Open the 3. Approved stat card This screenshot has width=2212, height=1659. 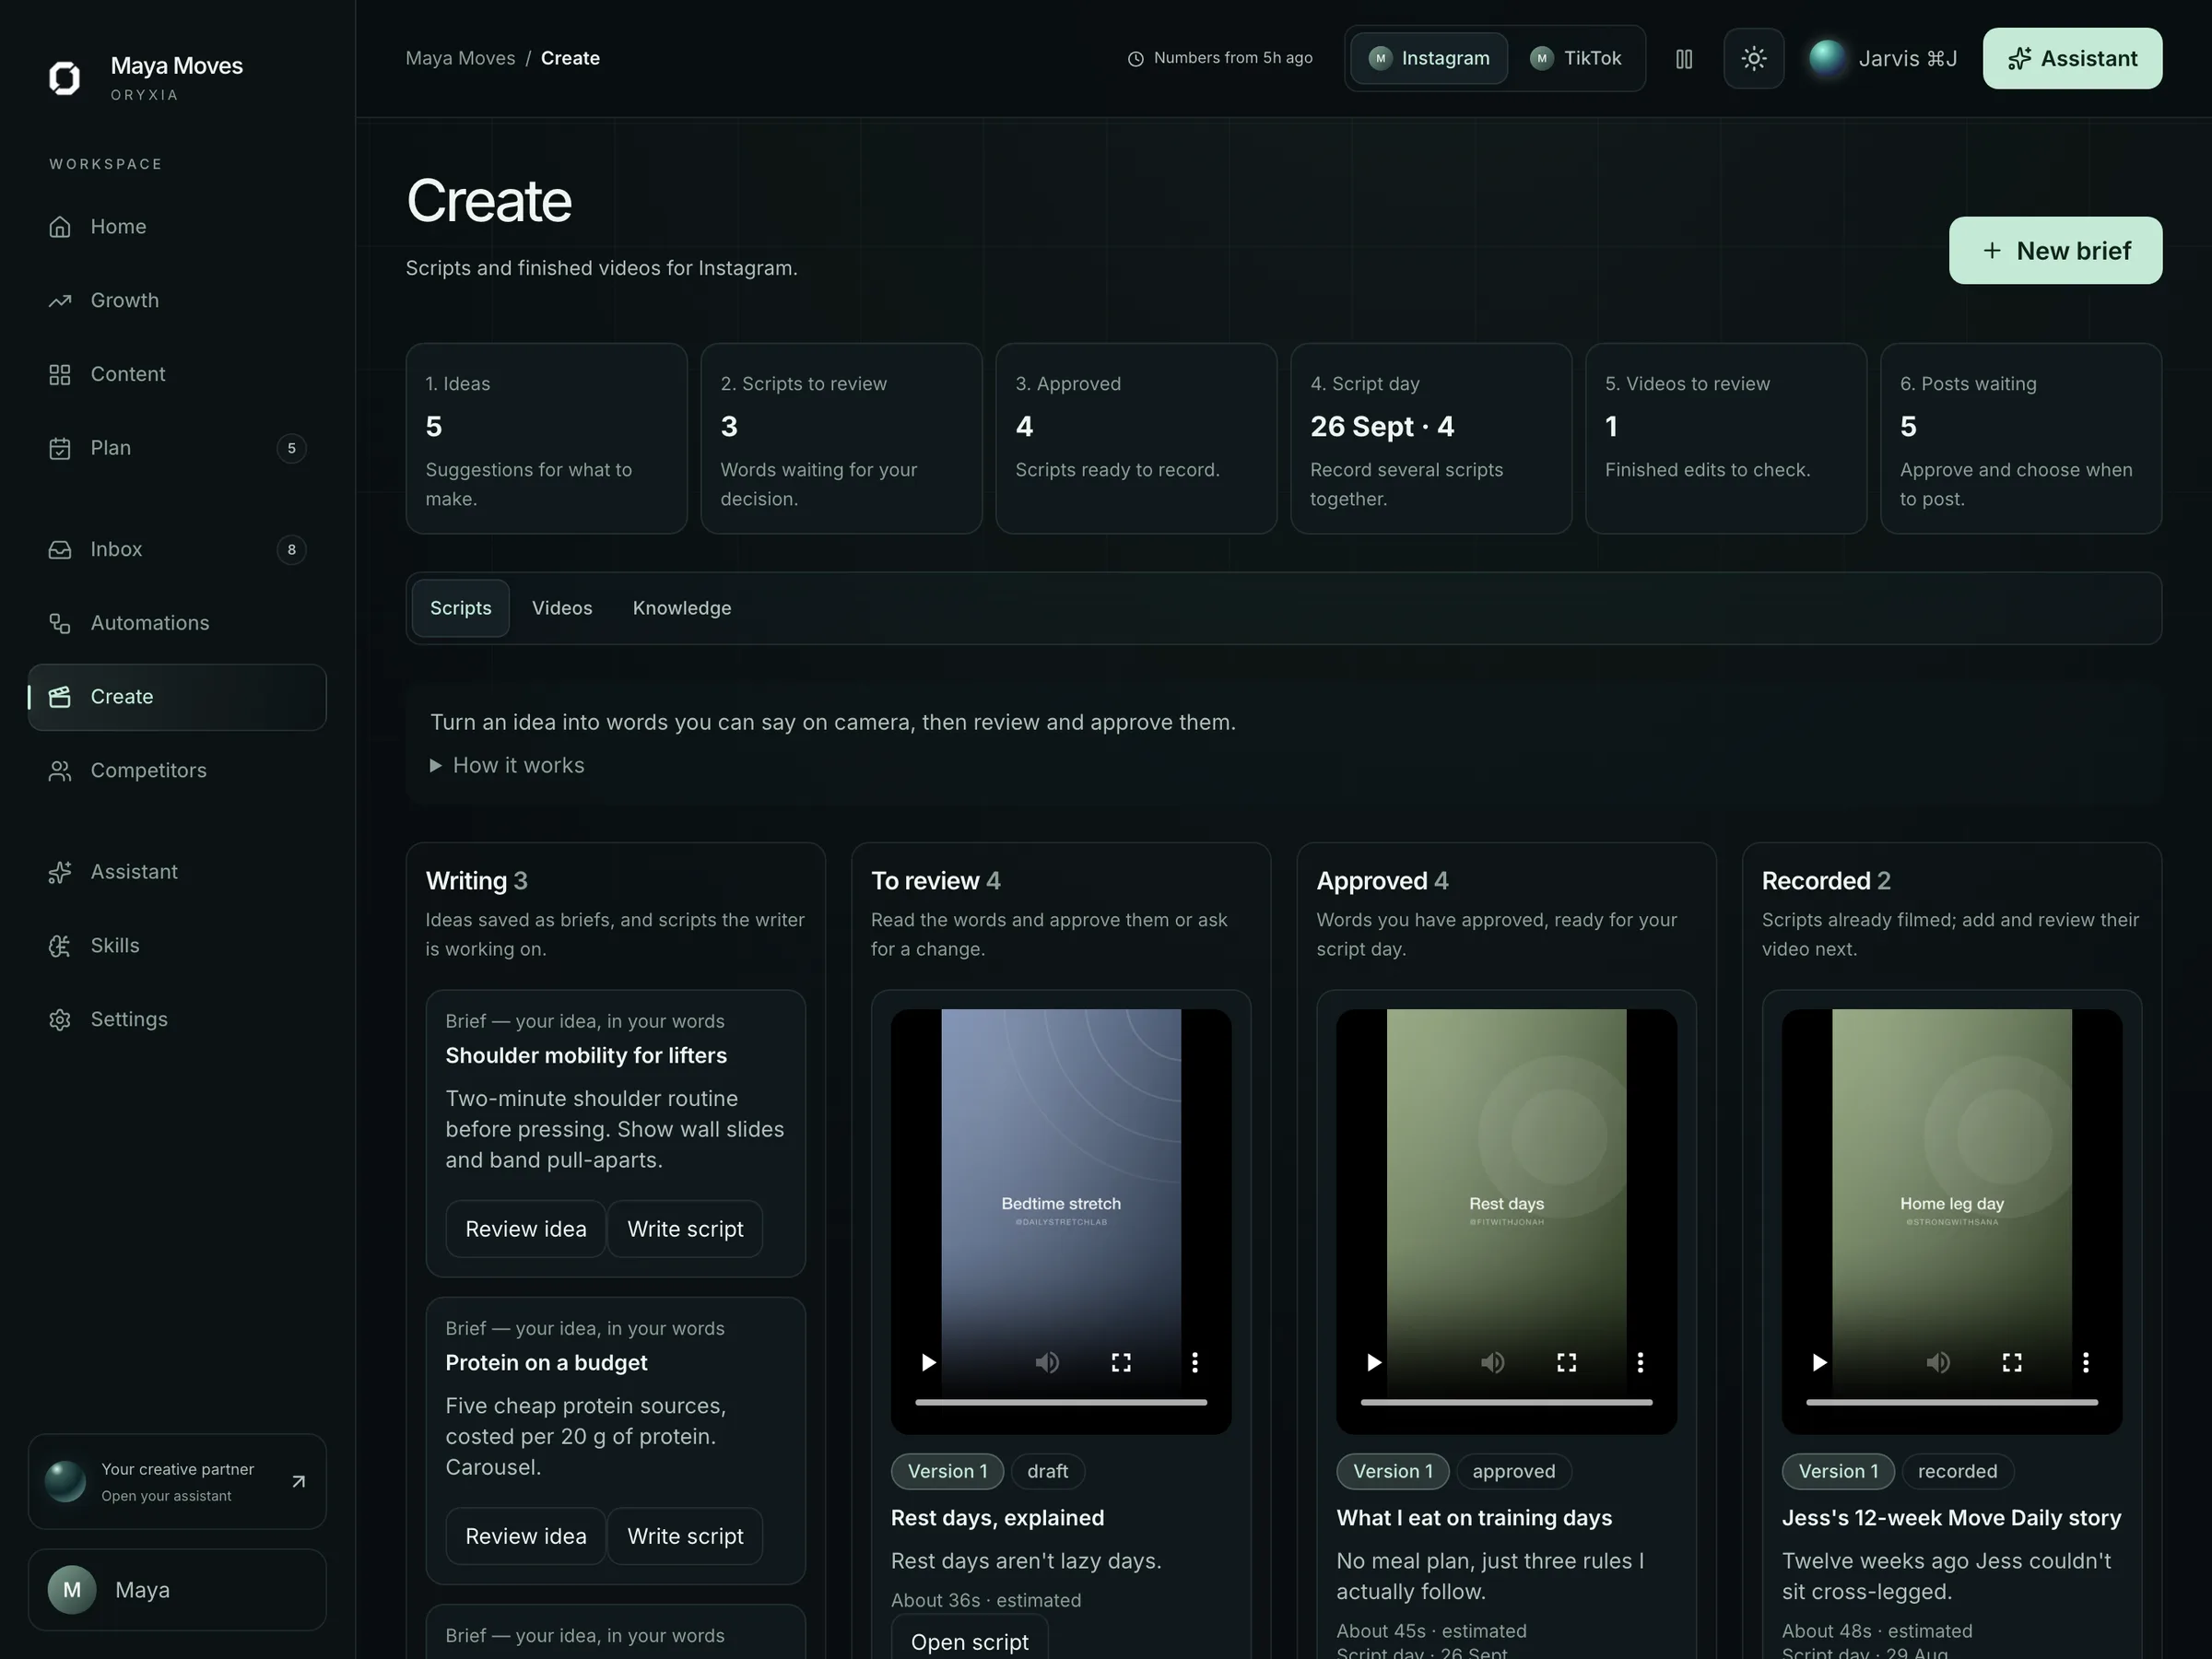tap(1136, 439)
